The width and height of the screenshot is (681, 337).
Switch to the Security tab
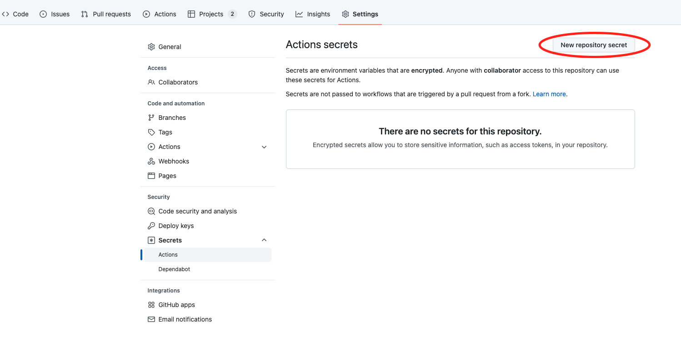271,14
